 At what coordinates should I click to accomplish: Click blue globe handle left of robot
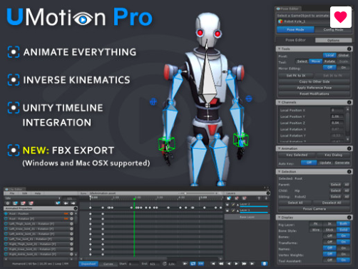153,101
